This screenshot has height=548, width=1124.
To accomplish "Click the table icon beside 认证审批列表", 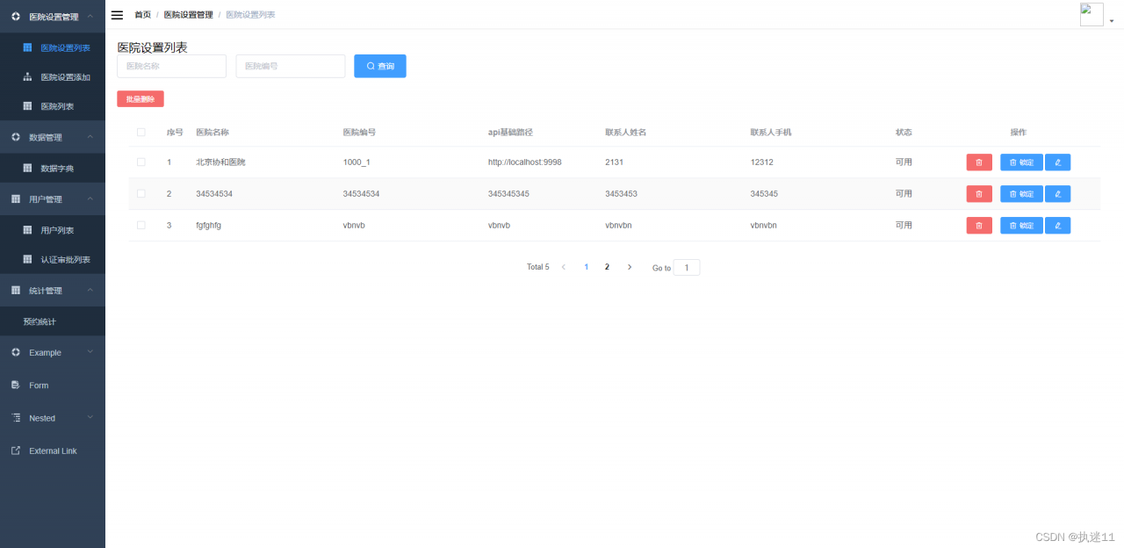I will coord(27,260).
